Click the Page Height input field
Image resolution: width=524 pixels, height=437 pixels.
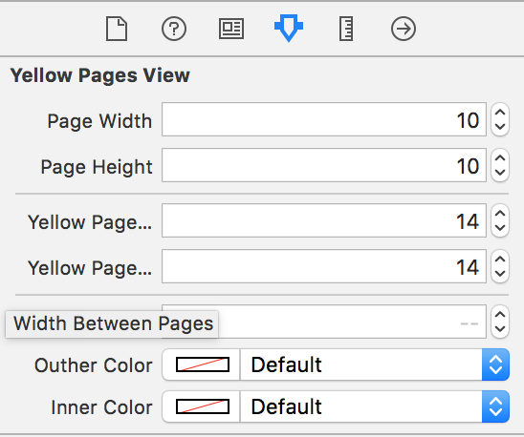pos(324,165)
